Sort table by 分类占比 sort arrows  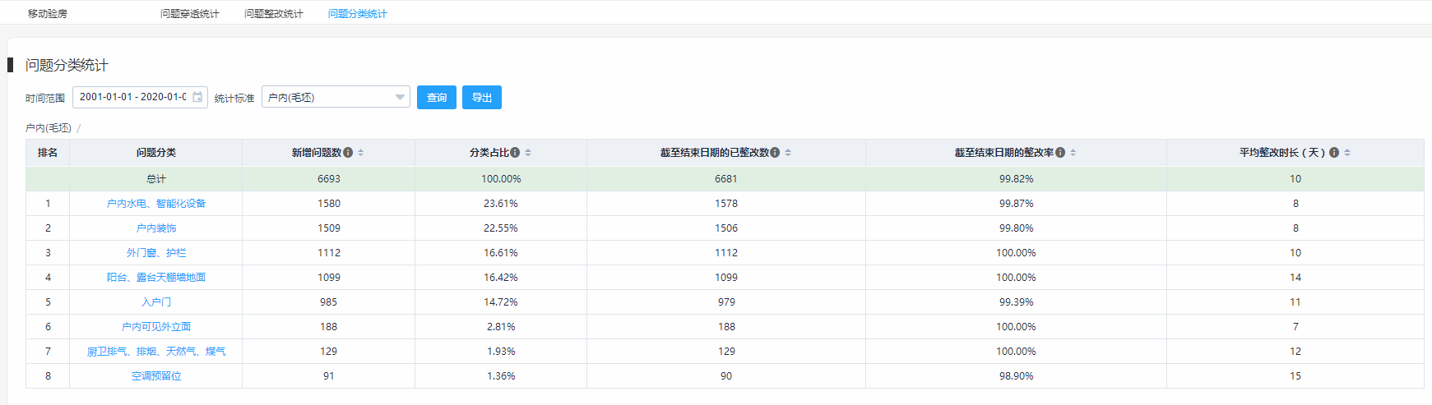tap(528, 153)
